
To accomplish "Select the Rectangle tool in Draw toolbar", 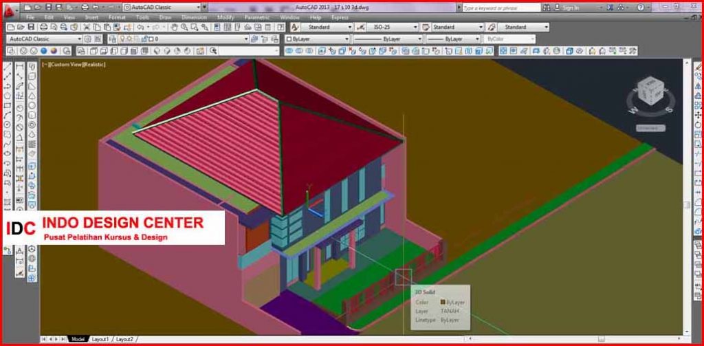I will 7,105.
